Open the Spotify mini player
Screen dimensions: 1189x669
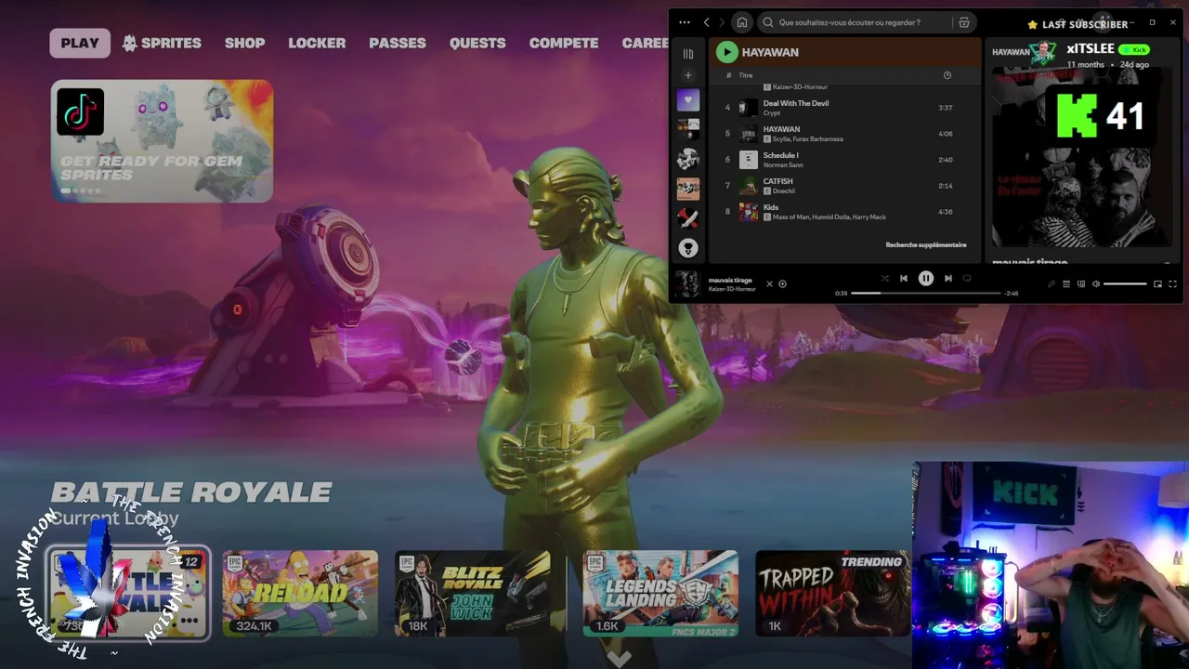1157,283
